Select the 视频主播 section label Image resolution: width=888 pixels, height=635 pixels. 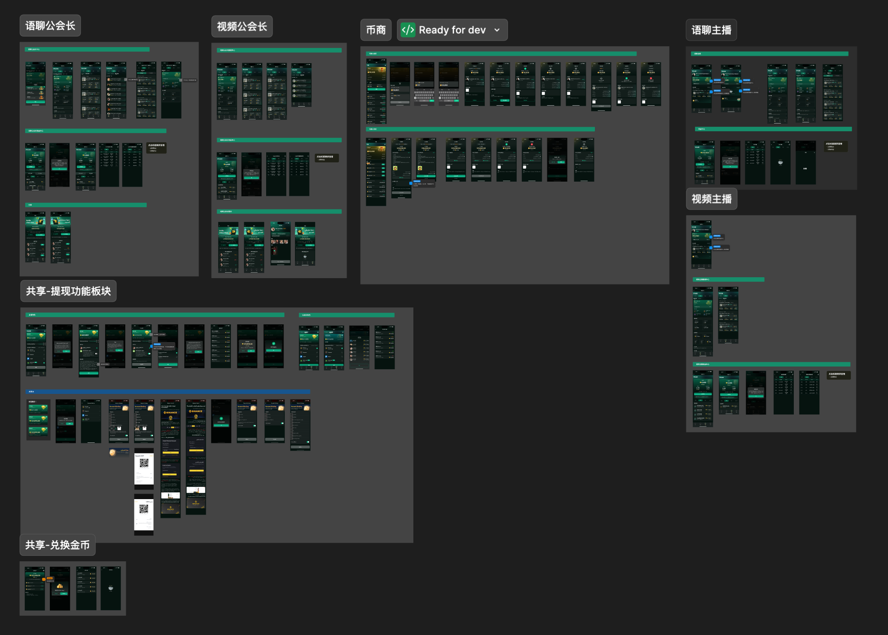point(711,199)
